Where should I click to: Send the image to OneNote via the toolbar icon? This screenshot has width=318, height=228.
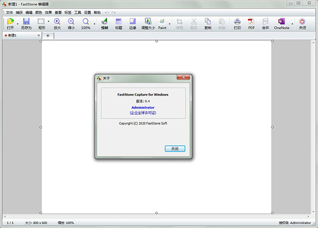click(281, 21)
